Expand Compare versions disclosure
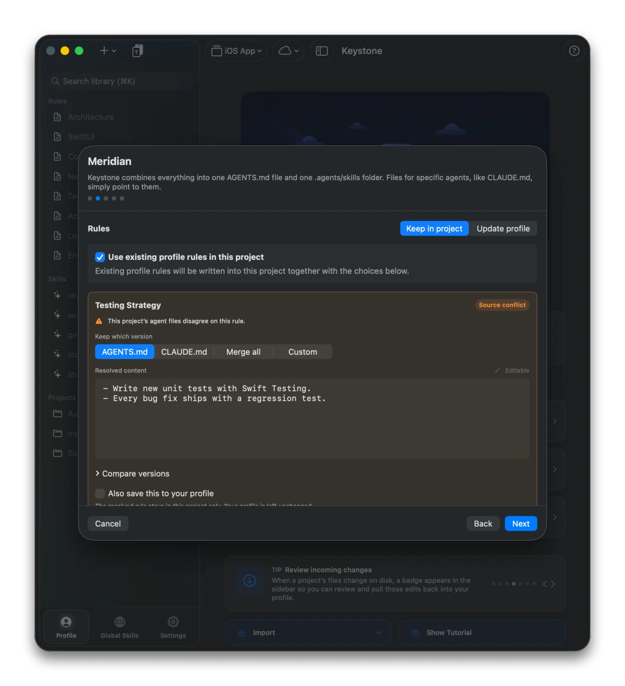Screen dimensions: 625x686 click(x=132, y=473)
